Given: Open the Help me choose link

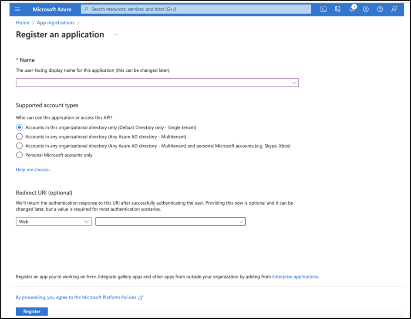Looking at the screenshot, I should pyautogui.click(x=34, y=169).
